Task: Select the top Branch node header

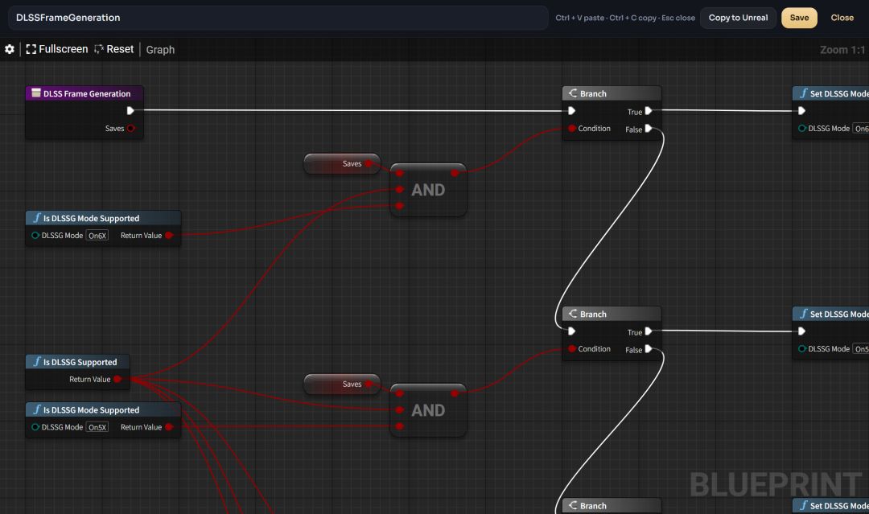Action: click(x=612, y=93)
